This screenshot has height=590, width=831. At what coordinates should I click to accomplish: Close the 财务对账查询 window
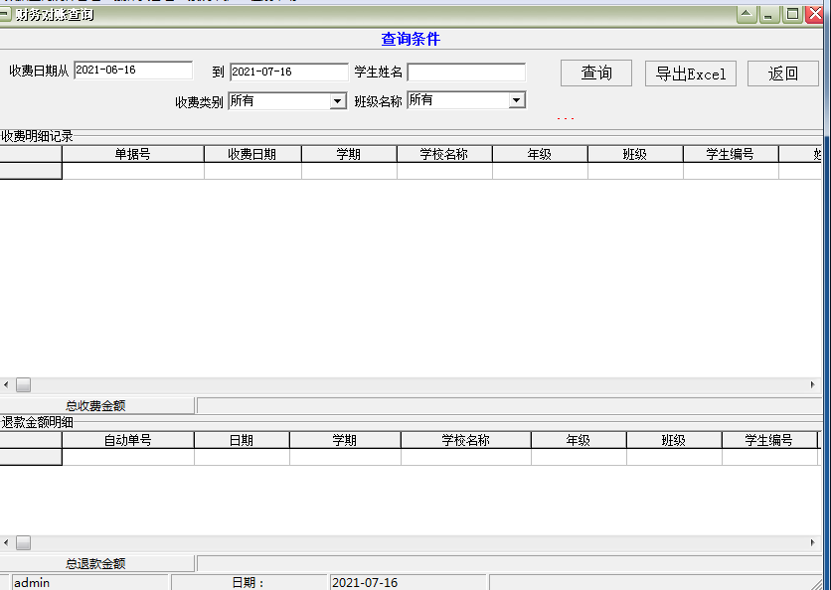click(x=814, y=14)
